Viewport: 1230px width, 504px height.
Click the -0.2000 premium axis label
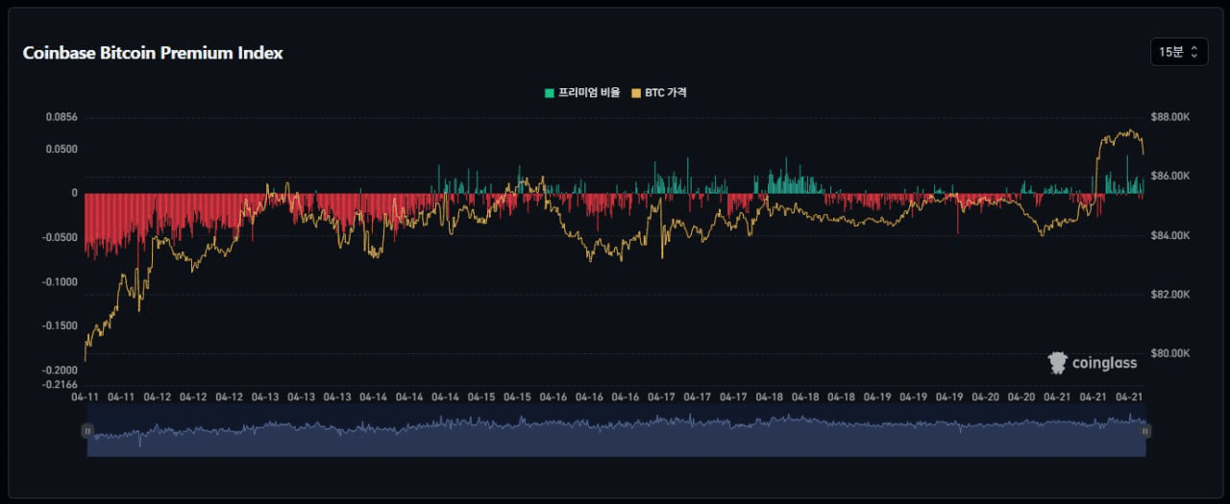coord(60,371)
